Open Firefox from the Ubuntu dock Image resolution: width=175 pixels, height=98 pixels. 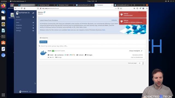(x=3, y=5)
